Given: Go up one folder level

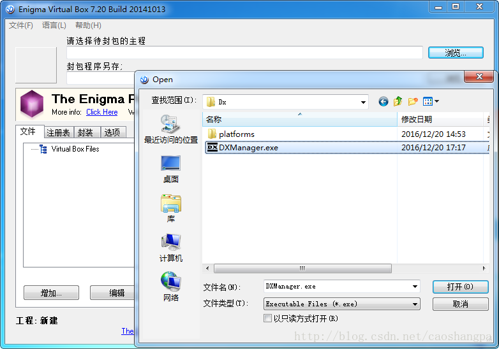Looking at the screenshot, I should tap(398, 102).
